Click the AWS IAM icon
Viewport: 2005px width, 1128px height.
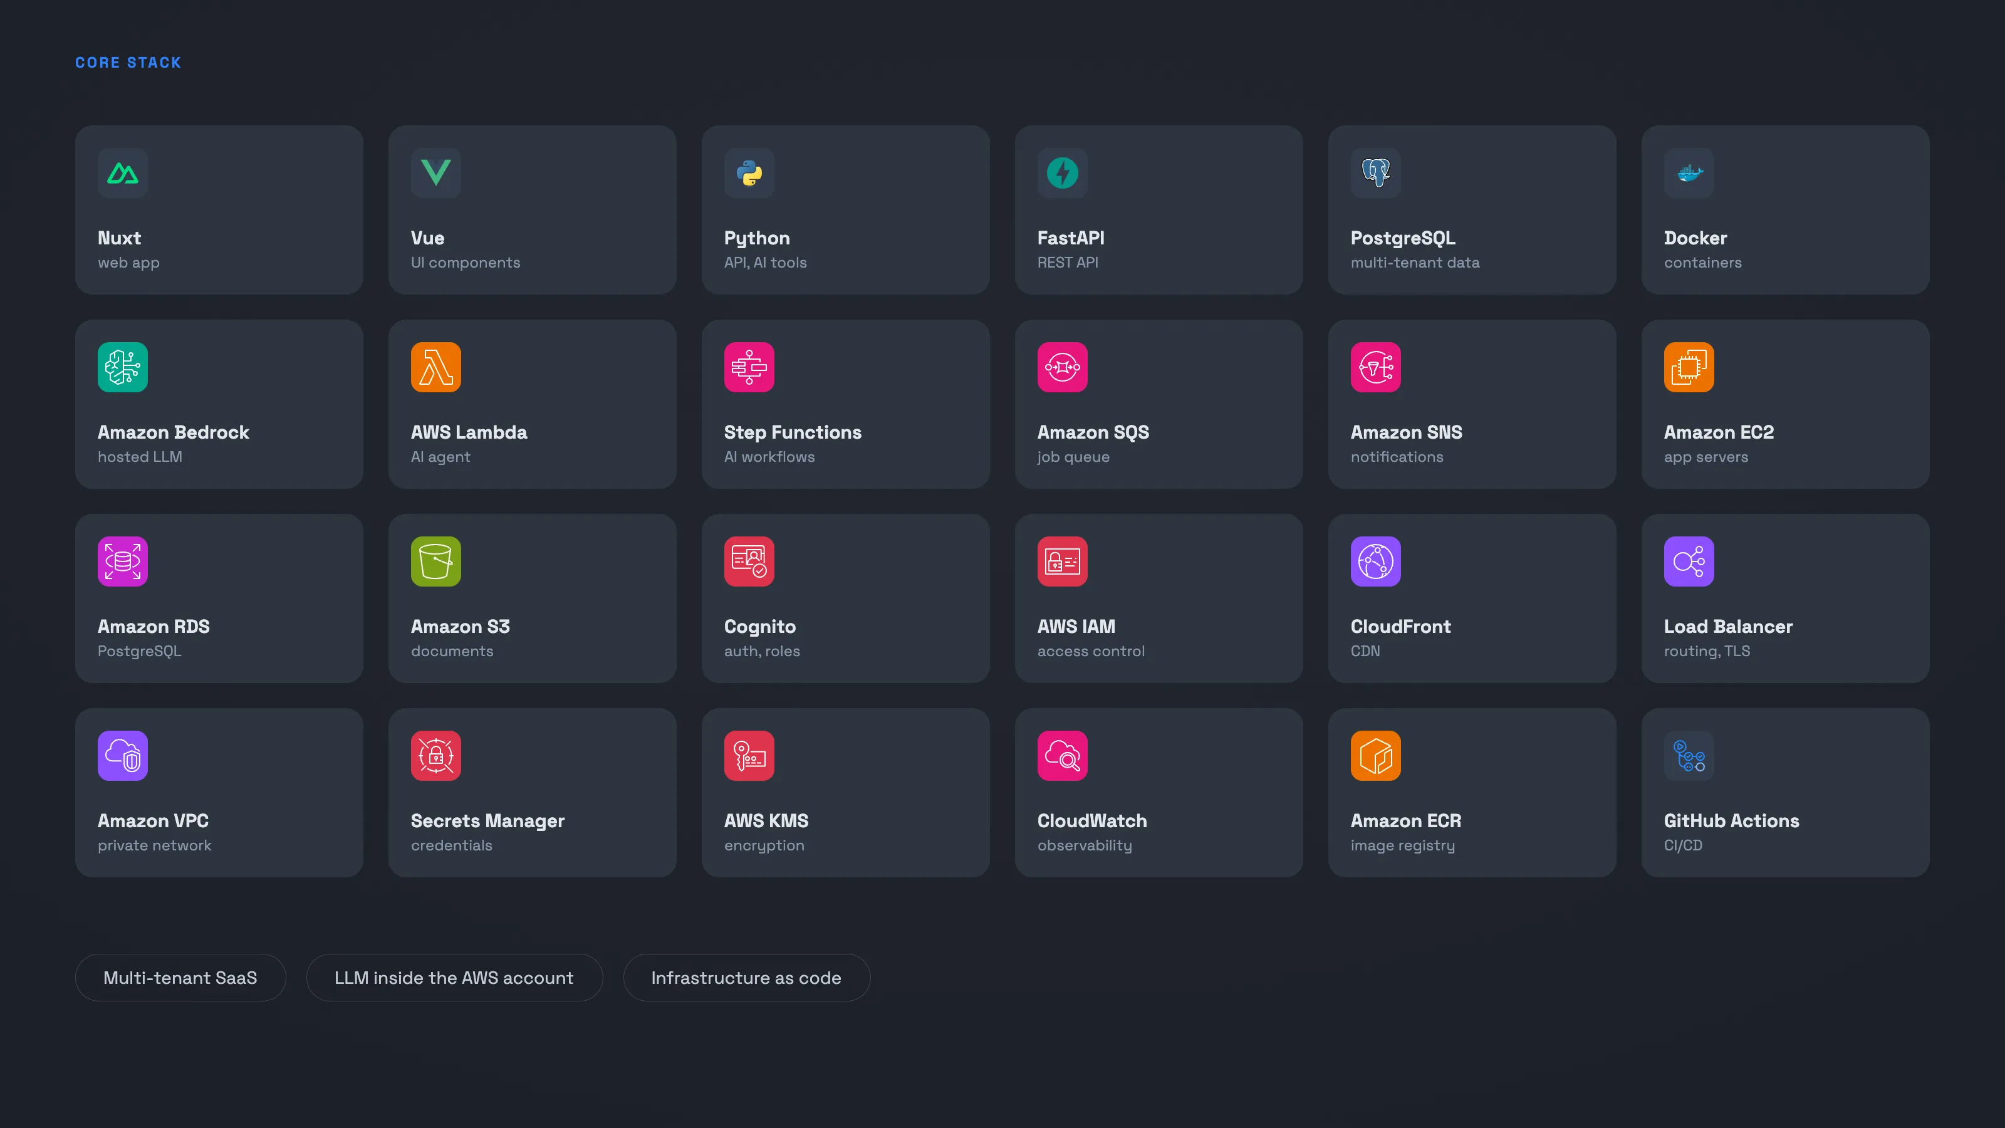1063,561
